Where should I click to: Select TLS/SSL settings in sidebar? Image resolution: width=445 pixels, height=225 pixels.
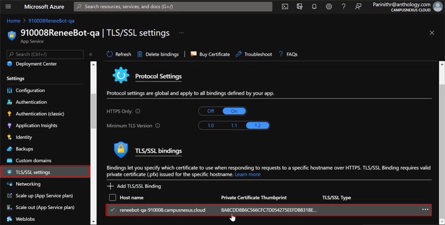click(x=46, y=172)
